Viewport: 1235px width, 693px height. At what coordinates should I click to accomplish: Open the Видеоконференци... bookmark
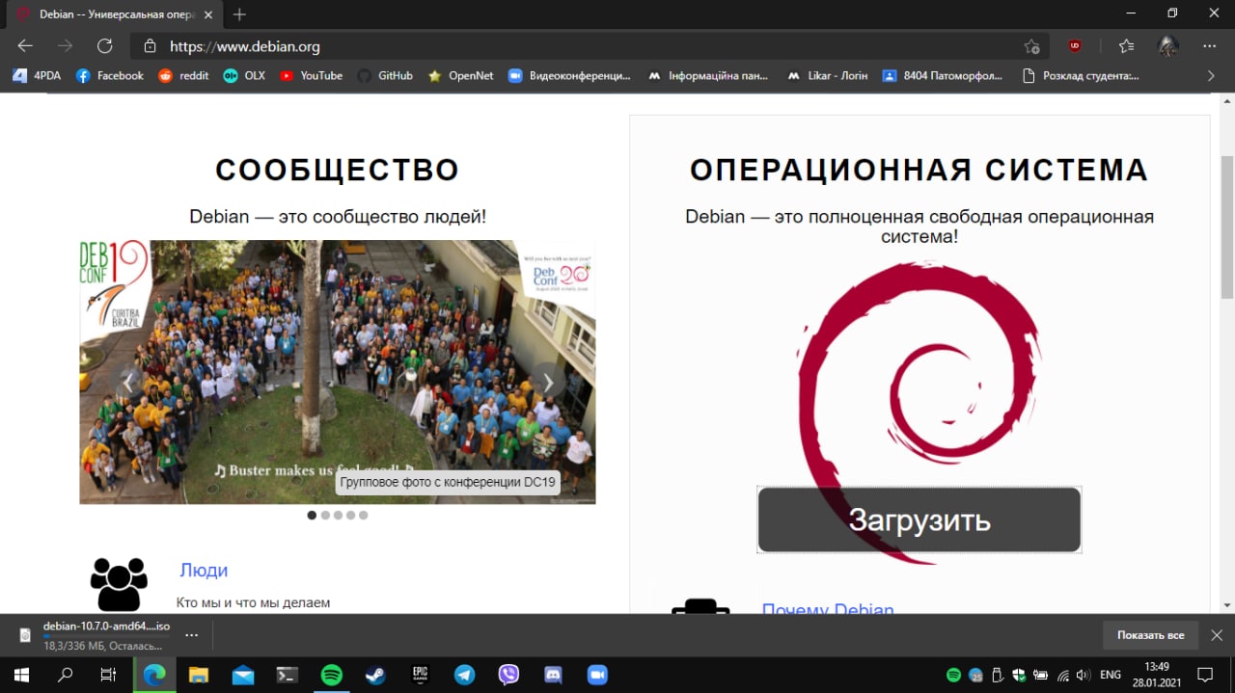pos(569,75)
